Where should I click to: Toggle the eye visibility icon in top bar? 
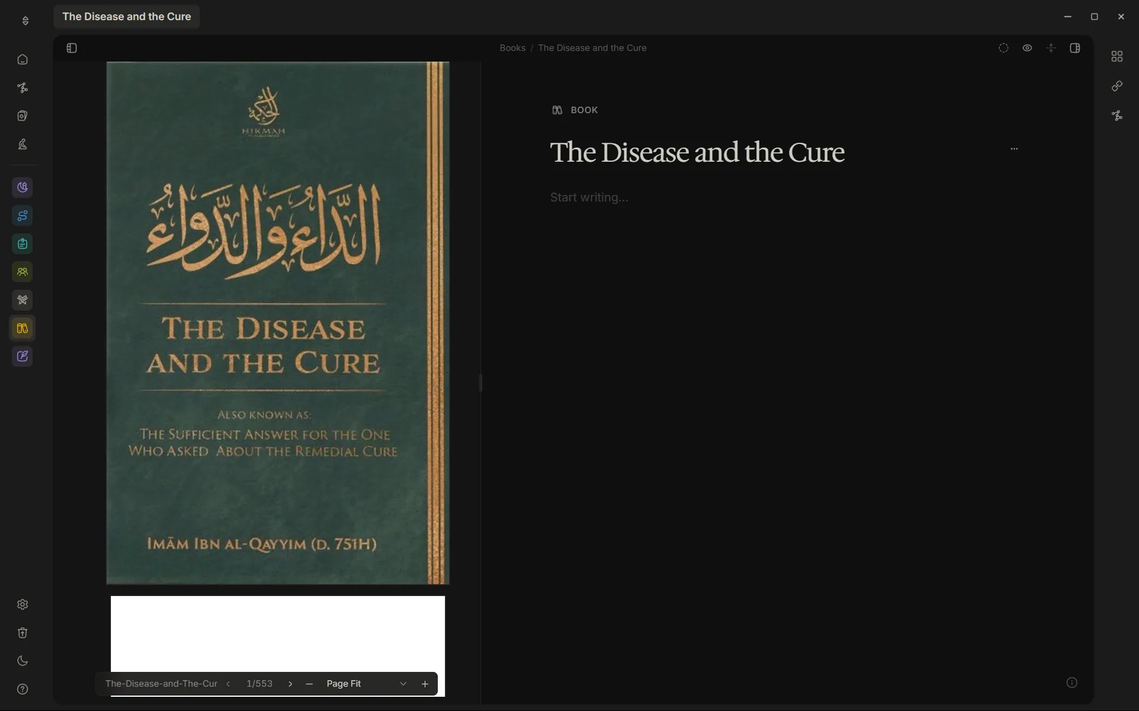pos(1027,48)
